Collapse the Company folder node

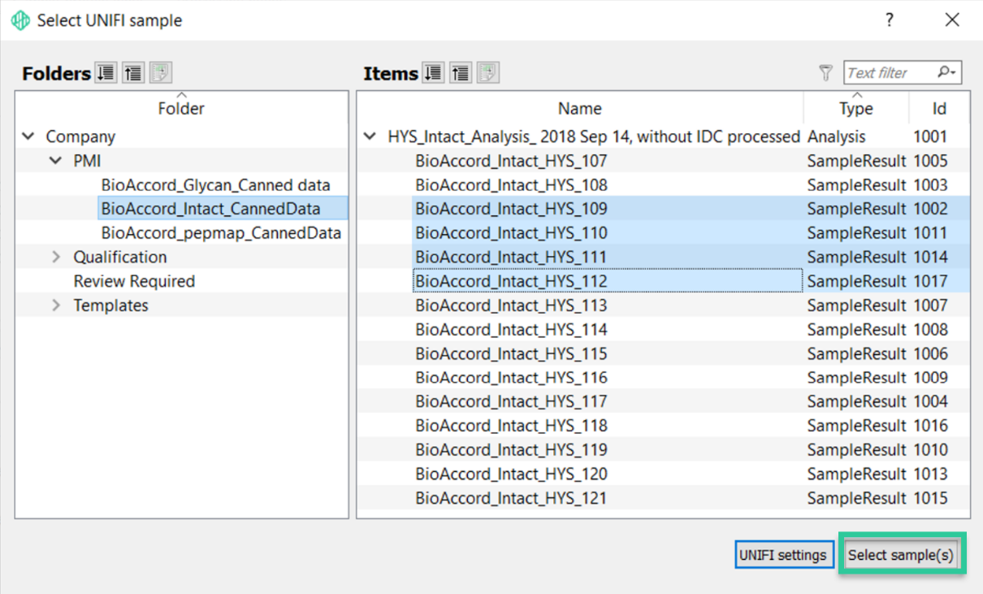pos(29,137)
